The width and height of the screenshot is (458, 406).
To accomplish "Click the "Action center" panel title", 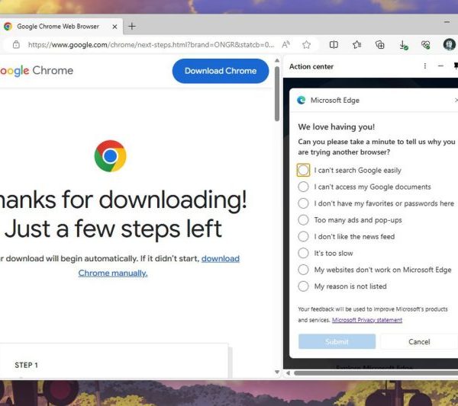I will [311, 66].
